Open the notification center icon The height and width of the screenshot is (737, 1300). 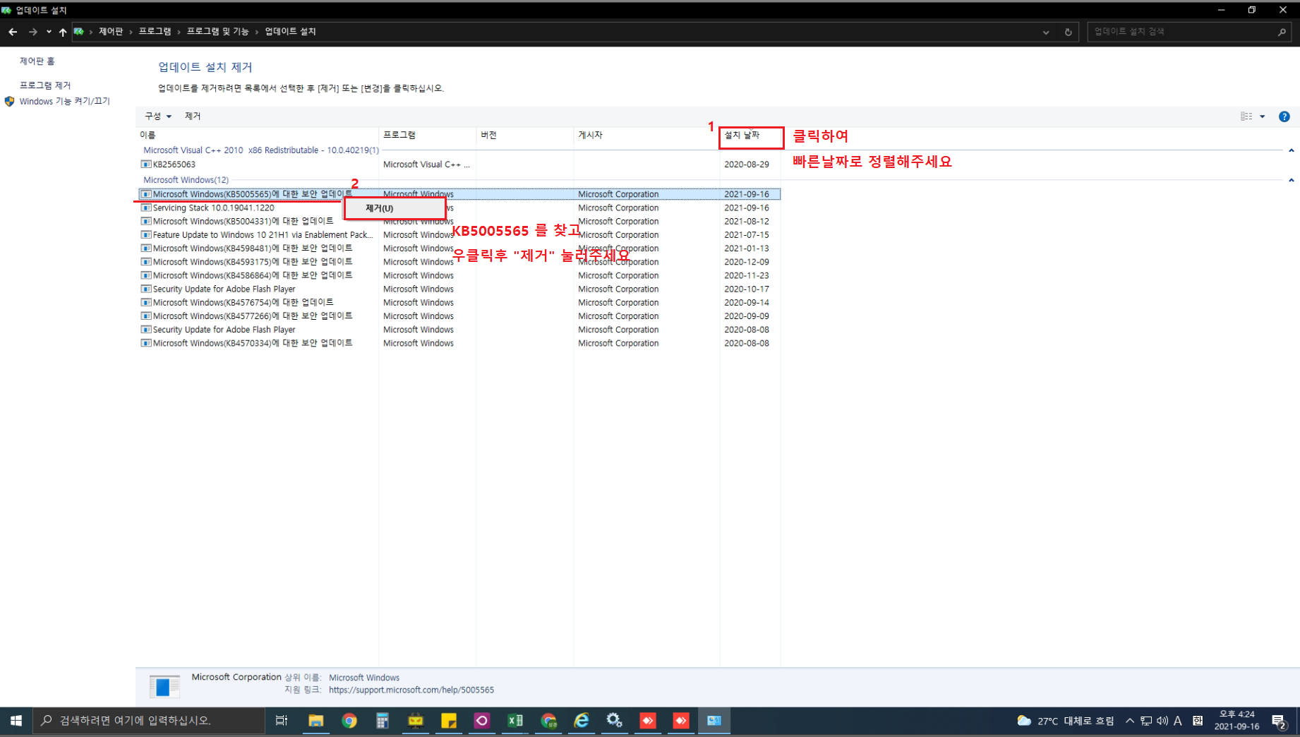(x=1280, y=721)
